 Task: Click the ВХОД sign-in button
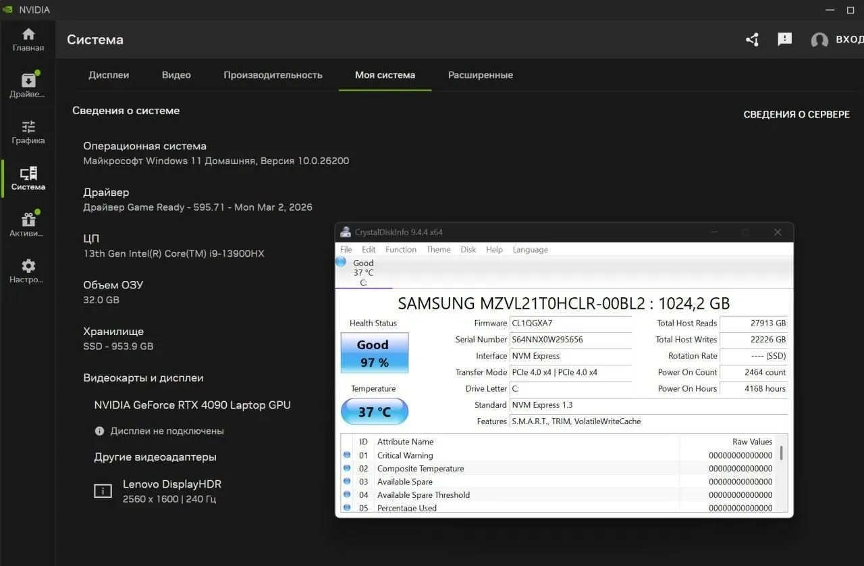849,40
